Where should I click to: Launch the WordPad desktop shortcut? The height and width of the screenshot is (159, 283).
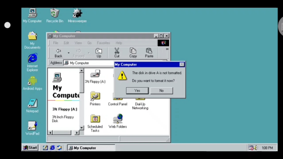(32, 128)
